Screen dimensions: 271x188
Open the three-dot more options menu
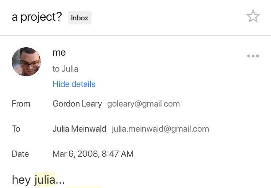[x=253, y=56]
